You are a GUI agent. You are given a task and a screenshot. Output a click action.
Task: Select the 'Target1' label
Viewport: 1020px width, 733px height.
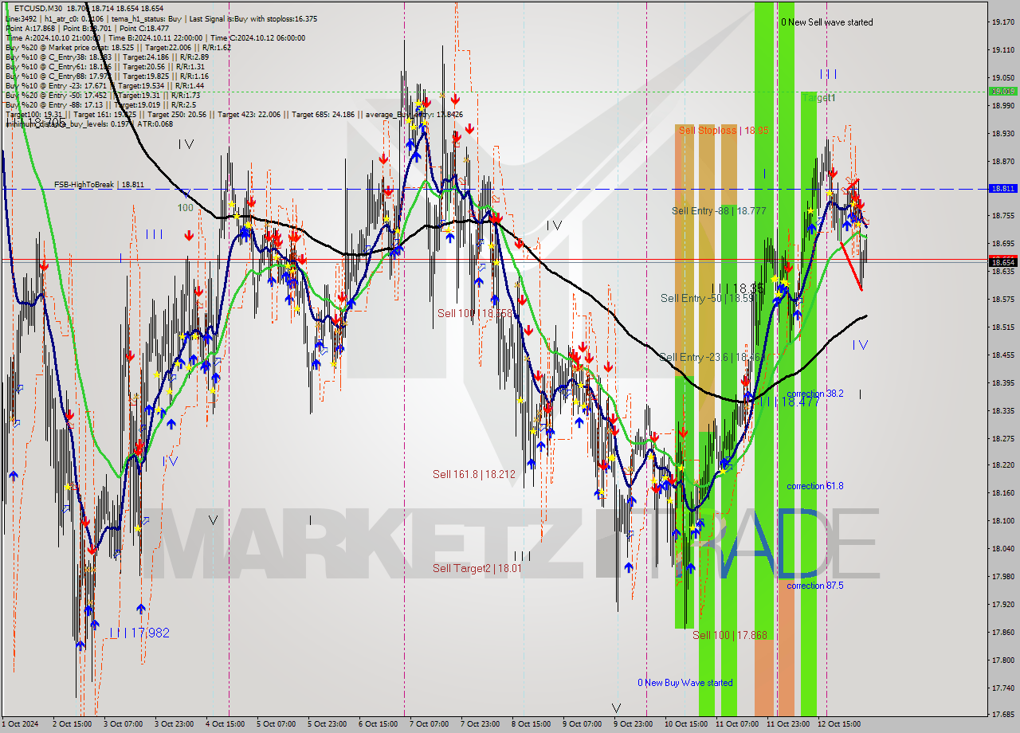click(x=819, y=97)
